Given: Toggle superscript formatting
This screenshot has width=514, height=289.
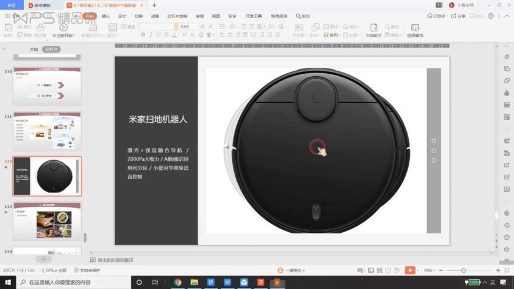Looking at the screenshot, I should 184,34.
